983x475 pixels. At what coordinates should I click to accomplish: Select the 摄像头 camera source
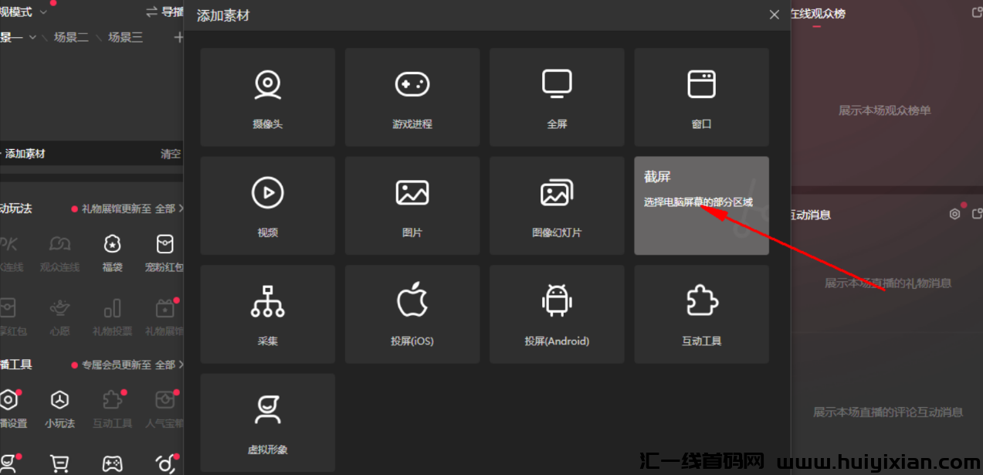pos(267,97)
